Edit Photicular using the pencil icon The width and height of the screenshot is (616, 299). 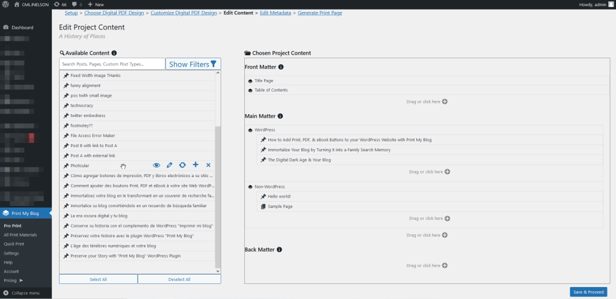click(x=170, y=165)
